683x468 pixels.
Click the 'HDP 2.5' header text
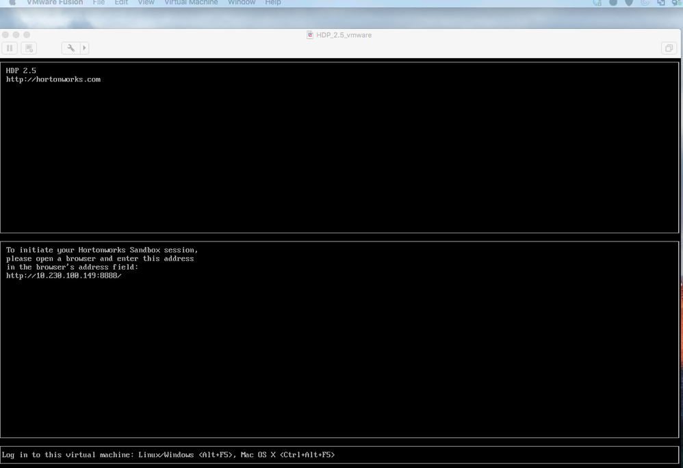[x=21, y=70]
